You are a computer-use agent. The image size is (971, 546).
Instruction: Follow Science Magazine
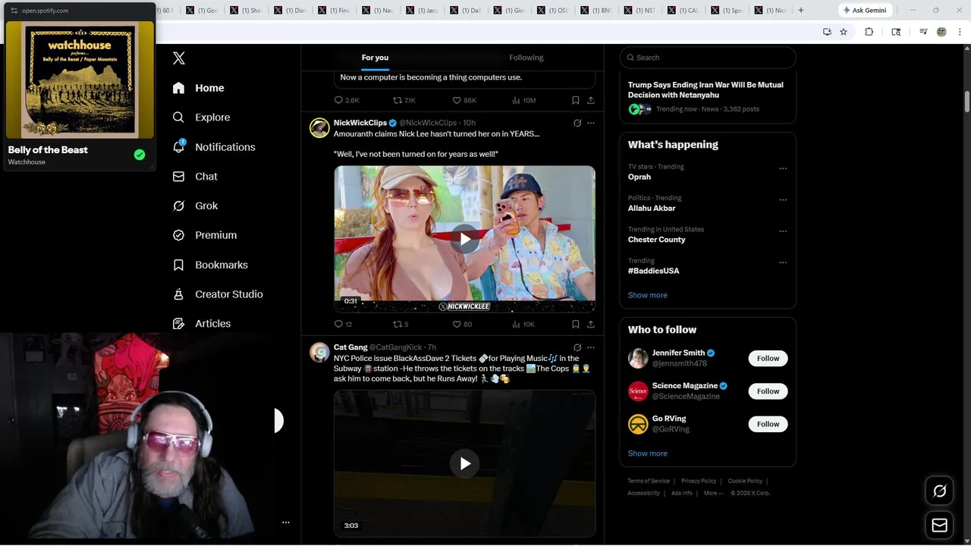click(768, 391)
